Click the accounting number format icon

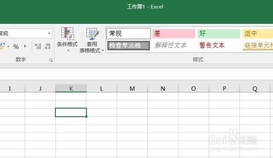tap(3, 47)
